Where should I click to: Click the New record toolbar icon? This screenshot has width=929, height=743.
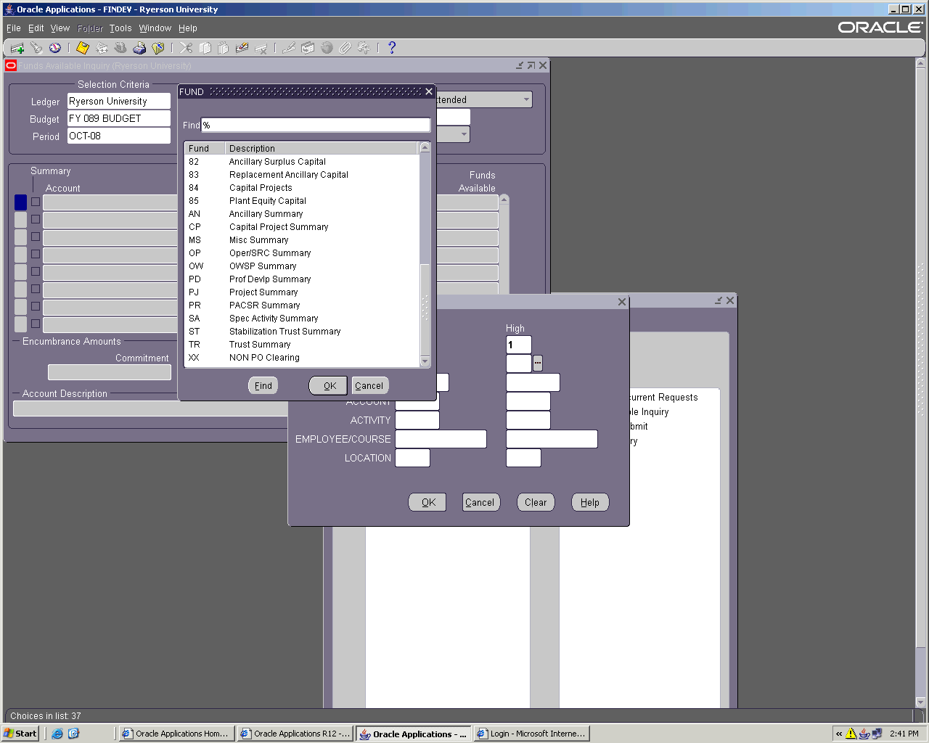click(x=17, y=48)
